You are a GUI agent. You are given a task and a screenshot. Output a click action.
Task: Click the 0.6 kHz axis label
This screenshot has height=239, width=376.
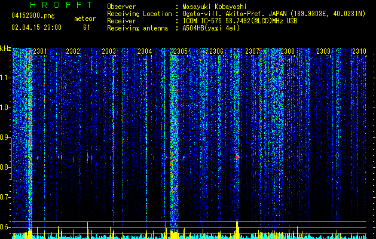(5, 227)
